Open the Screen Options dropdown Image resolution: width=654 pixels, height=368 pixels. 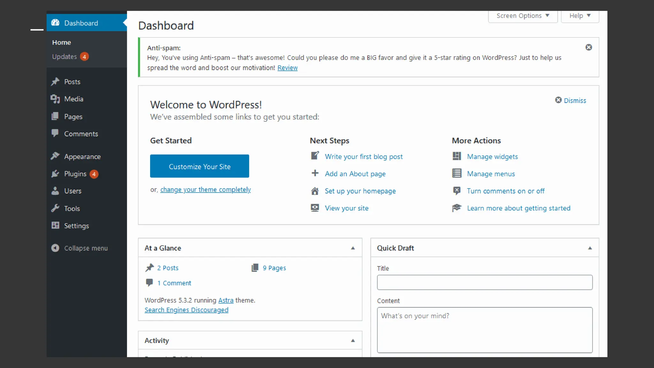(523, 16)
